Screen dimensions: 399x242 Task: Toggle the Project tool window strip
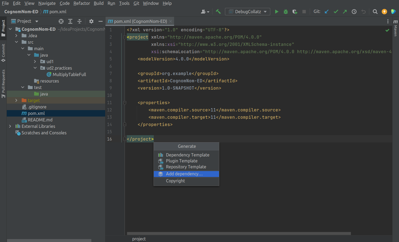click(3, 28)
